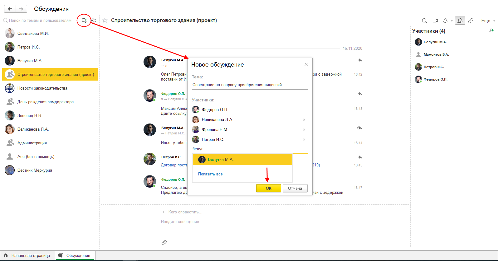Viewport: 498px width, 261px height.
Task: Open the "Еще" menu
Action: click(x=488, y=21)
